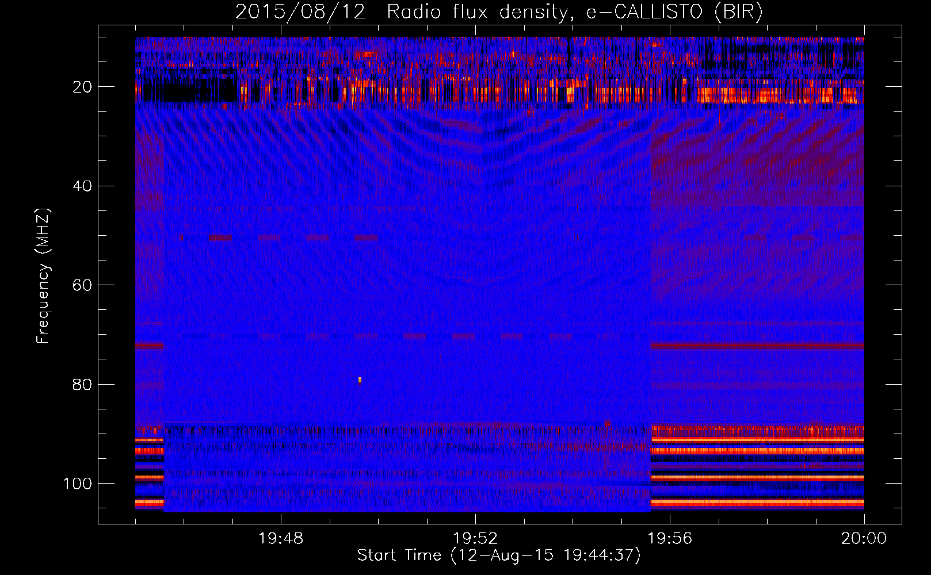Click the frequency tick label 60
The height and width of the screenshot is (575, 931).
[x=83, y=285]
